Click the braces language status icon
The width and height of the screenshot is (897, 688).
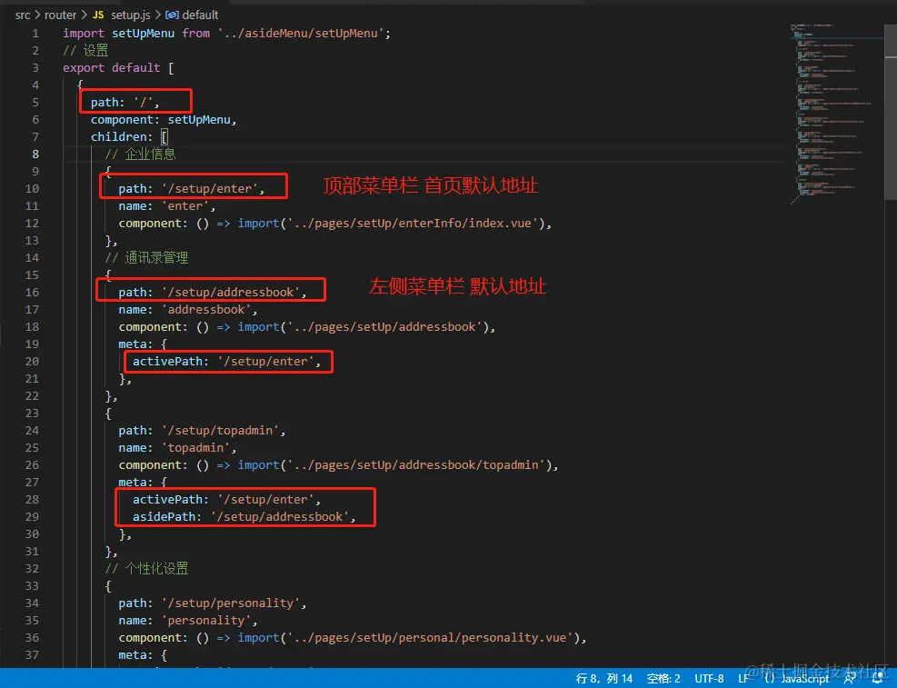coord(770,678)
